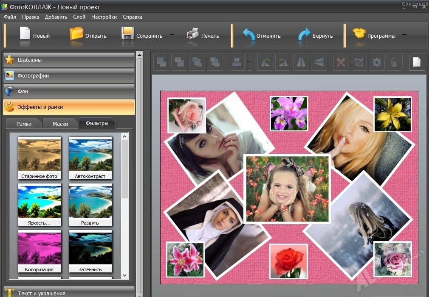Flip the selected photo horizontally
This screenshot has height=297, width=429.
pos(301,63)
